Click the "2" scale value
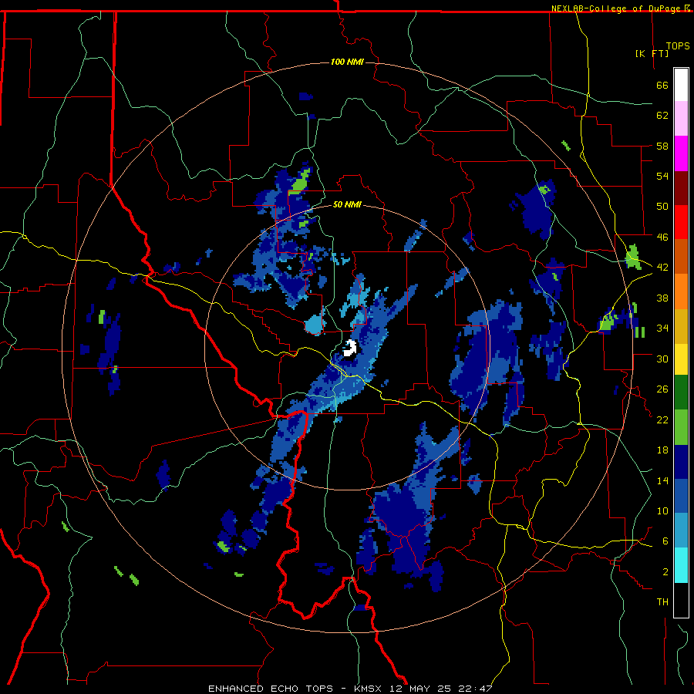 pyautogui.click(x=665, y=572)
